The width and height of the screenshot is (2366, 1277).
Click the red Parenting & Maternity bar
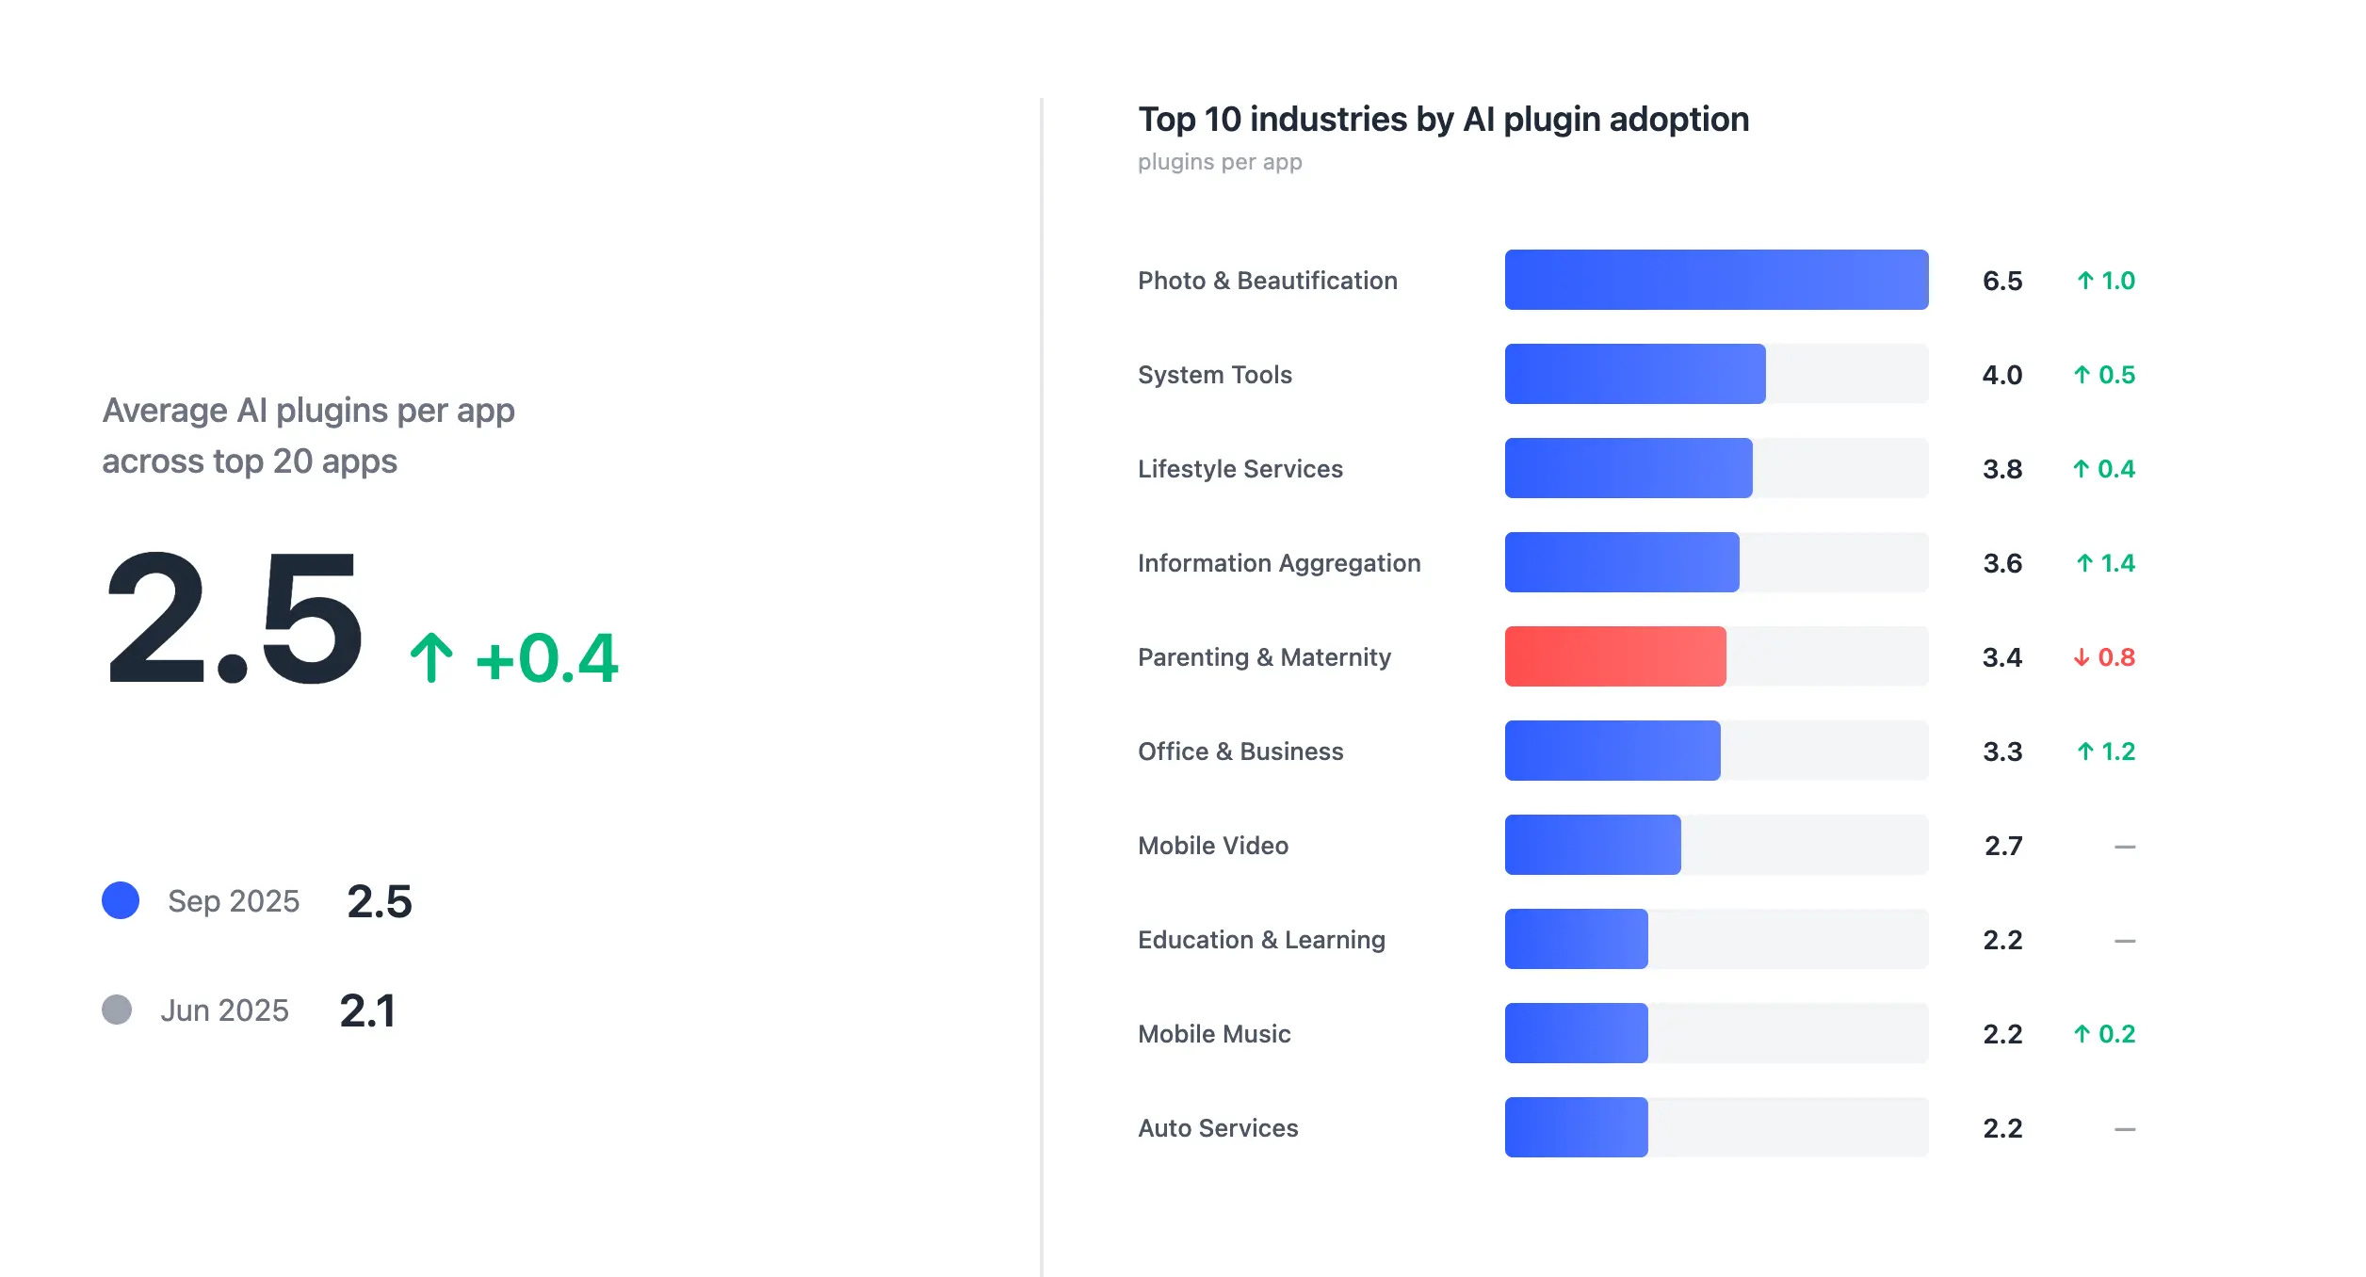(1614, 656)
